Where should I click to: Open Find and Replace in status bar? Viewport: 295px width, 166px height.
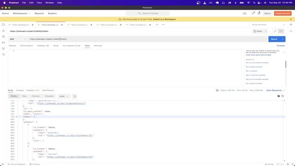coord(17,164)
